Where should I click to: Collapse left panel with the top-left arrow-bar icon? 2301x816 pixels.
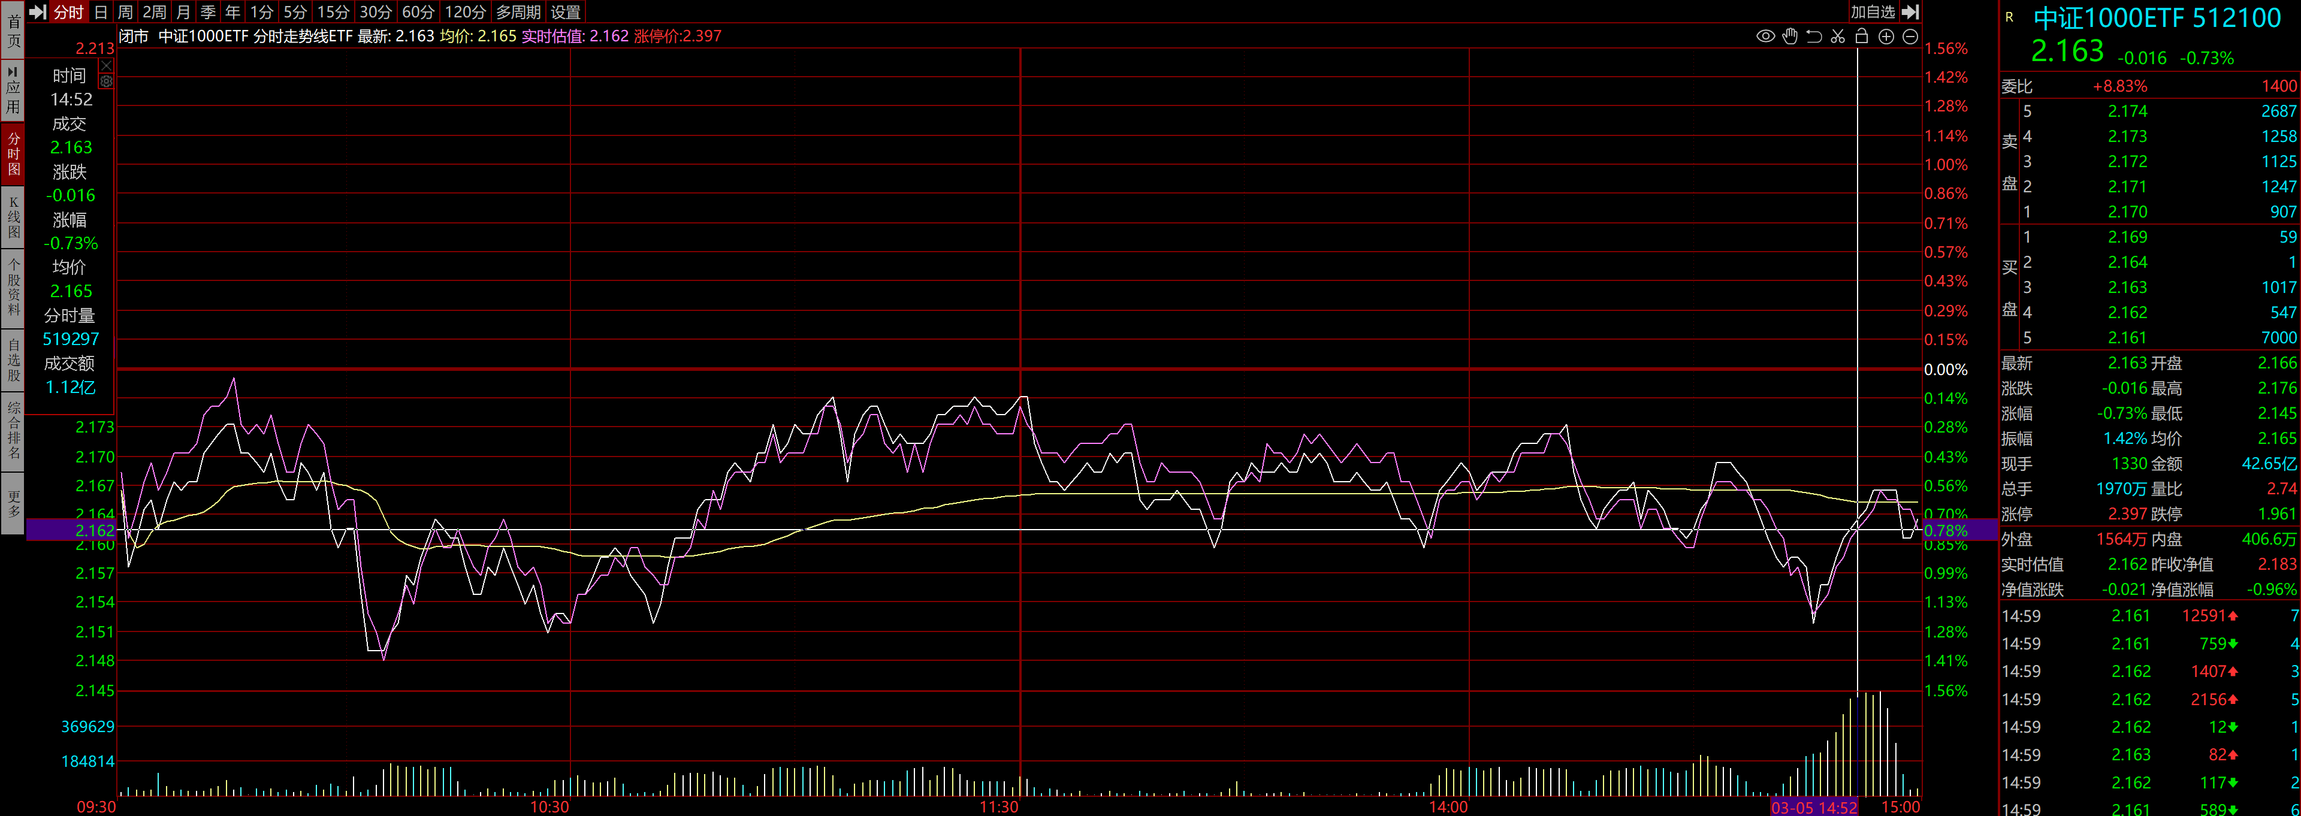pos(38,11)
